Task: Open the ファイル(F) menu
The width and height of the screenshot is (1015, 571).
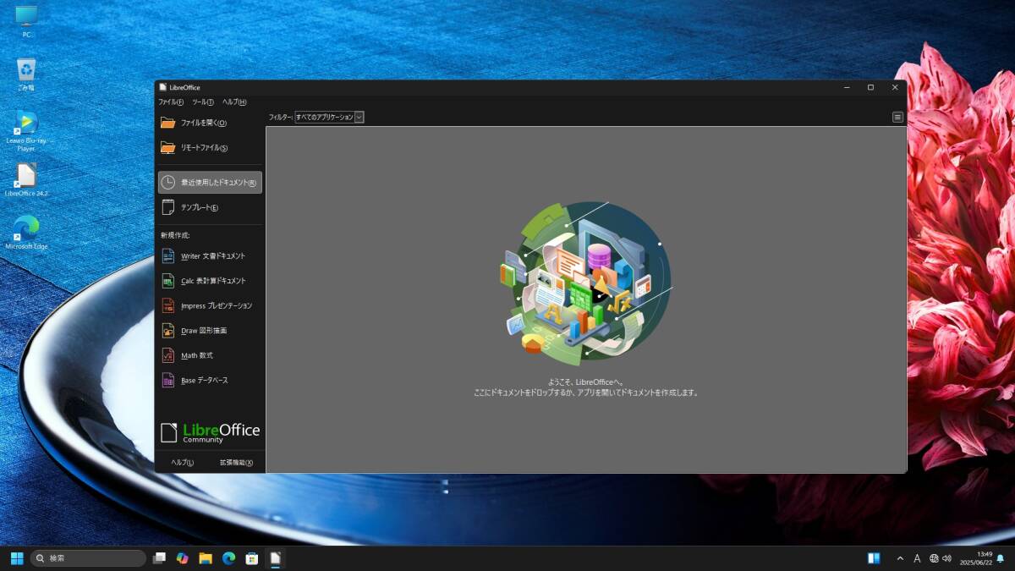Action: click(x=171, y=102)
